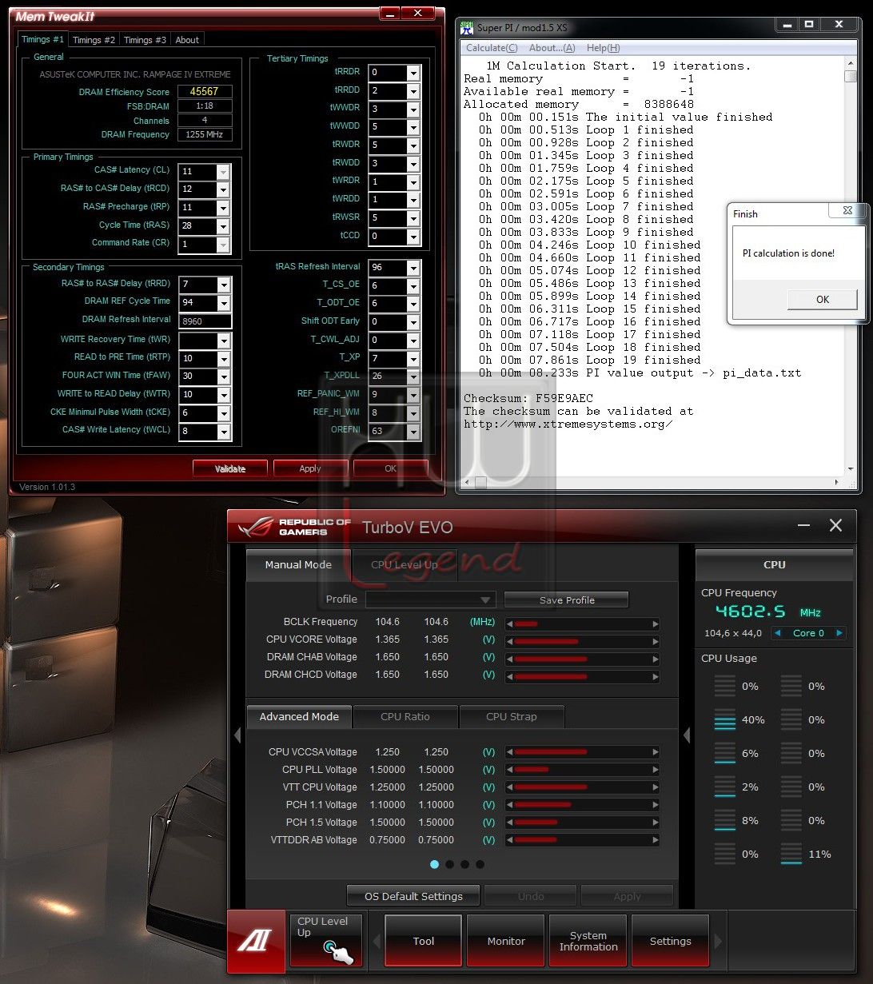Click bottom menu left navigation arrow
The image size is (873, 984).
pos(377,942)
